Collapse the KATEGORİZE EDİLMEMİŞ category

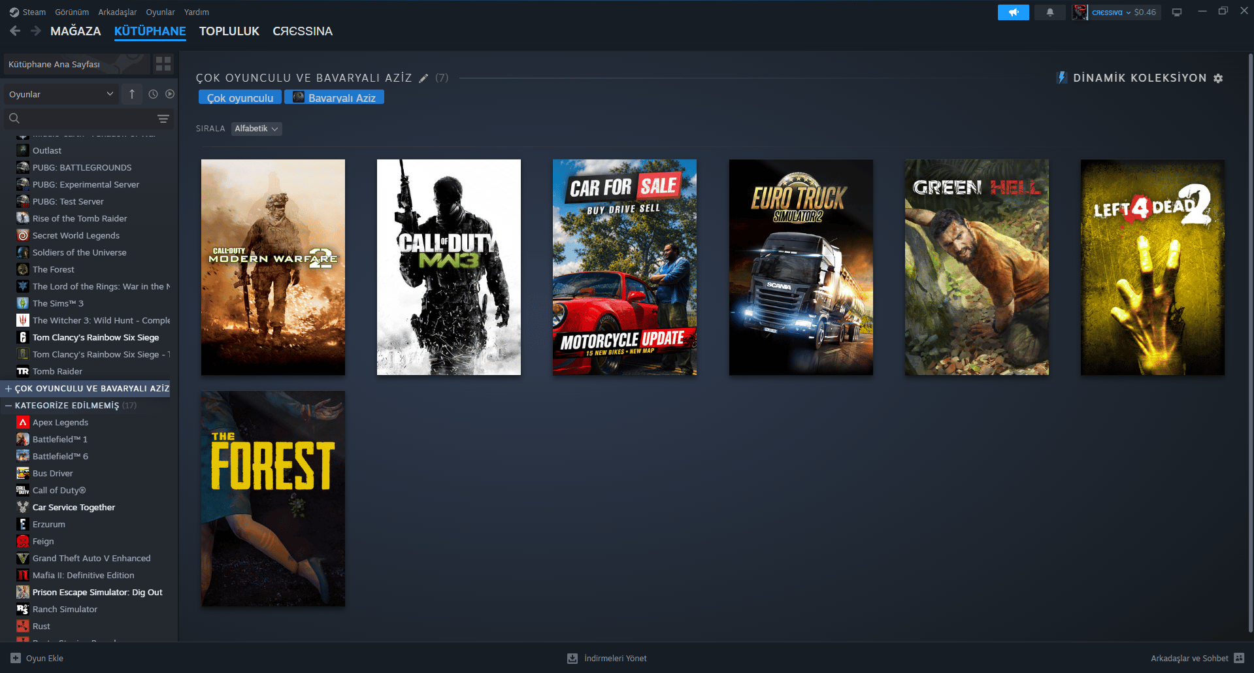[x=8, y=406]
